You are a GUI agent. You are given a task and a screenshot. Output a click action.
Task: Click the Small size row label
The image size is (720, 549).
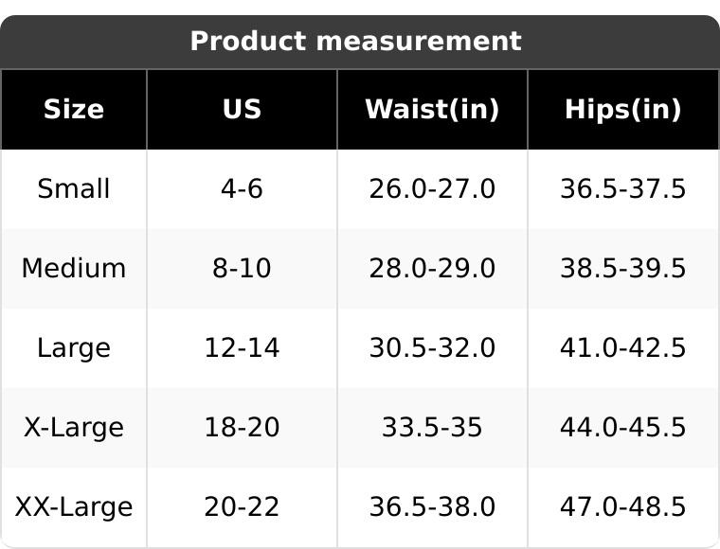pyautogui.click(x=74, y=189)
